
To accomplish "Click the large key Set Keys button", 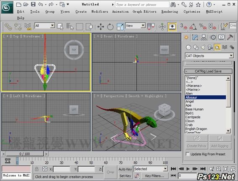I will pyautogui.click(x=110, y=172).
